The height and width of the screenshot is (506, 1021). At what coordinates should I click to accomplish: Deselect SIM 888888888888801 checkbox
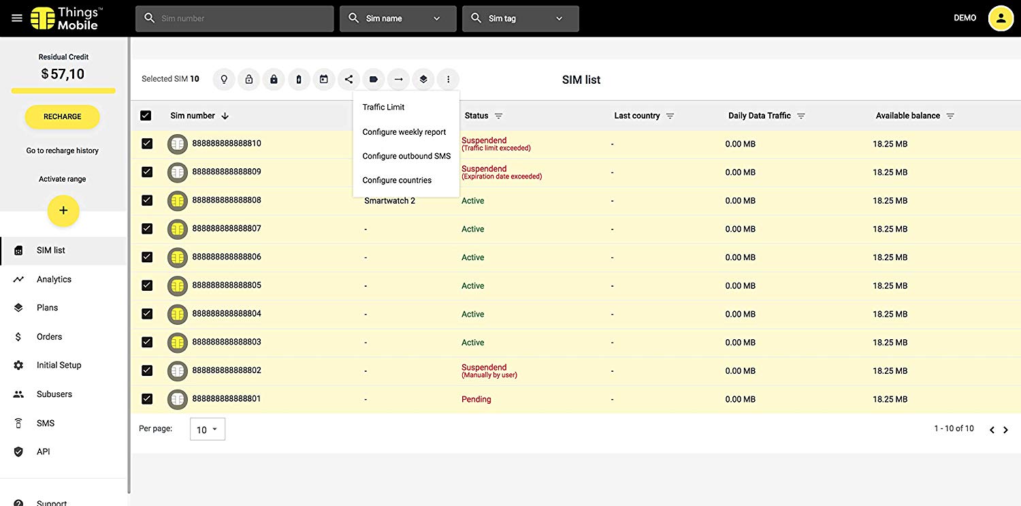point(147,399)
